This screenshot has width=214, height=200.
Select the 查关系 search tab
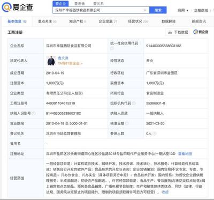tap(98, 4)
